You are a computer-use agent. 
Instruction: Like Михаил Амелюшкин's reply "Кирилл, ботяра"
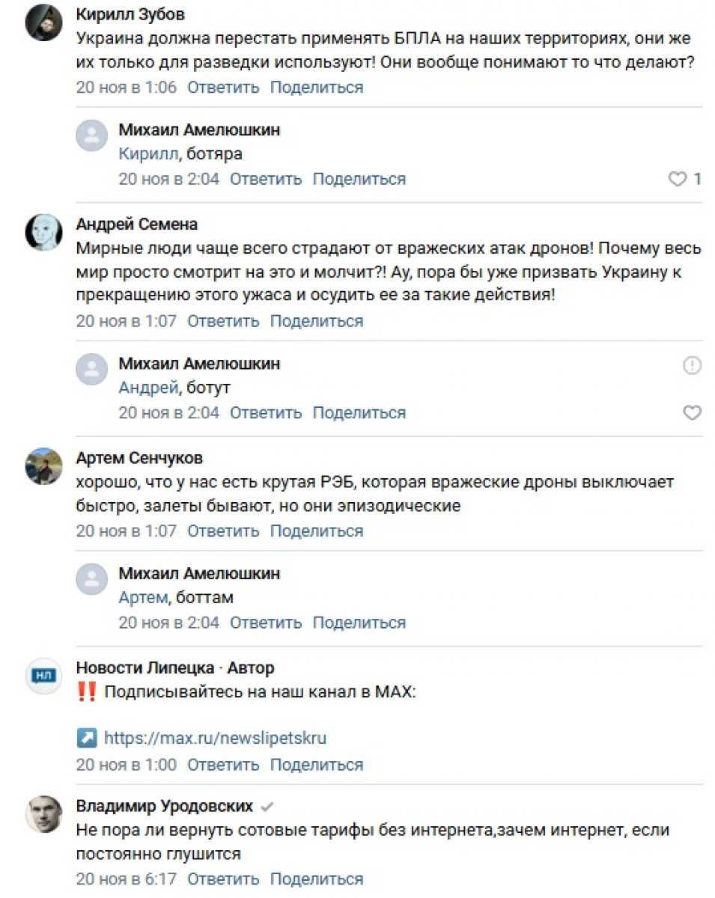(x=677, y=179)
